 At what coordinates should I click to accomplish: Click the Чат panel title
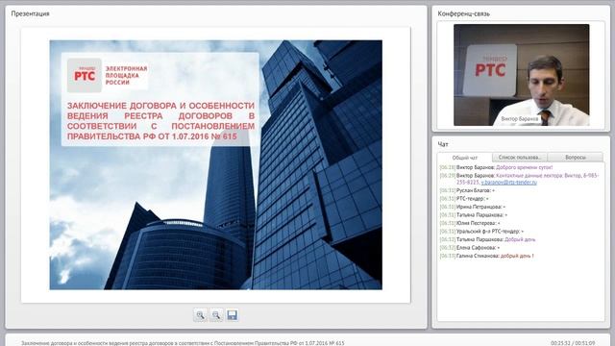click(x=443, y=144)
